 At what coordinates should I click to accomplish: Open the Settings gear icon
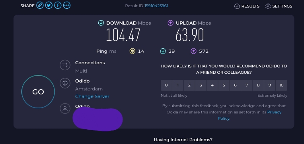click(x=268, y=6)
